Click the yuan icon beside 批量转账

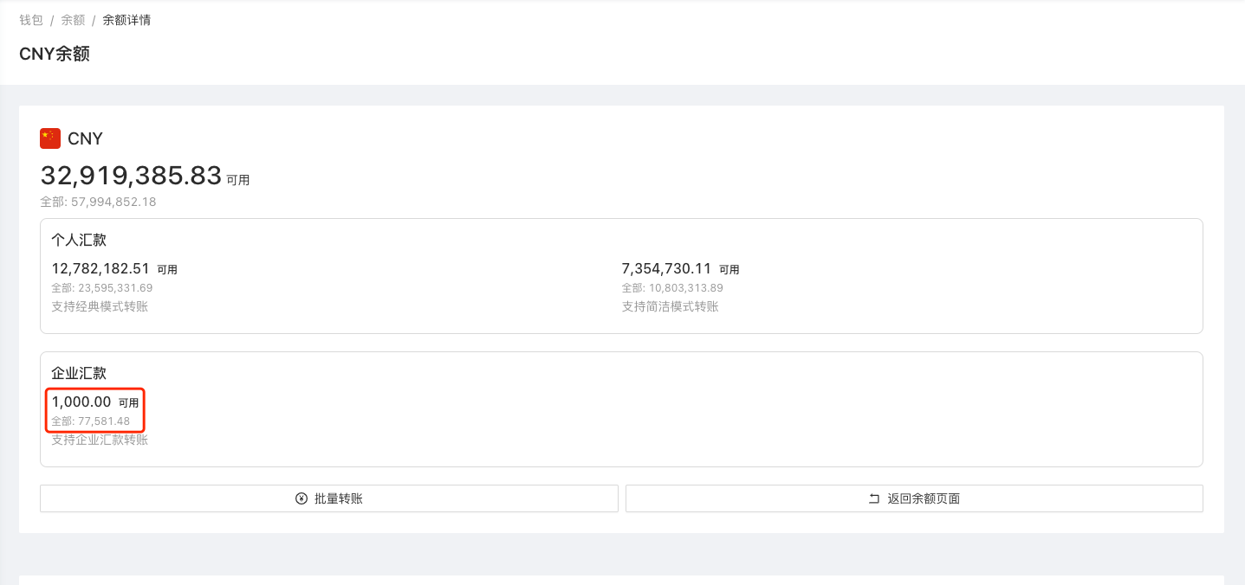coord(302,498)
